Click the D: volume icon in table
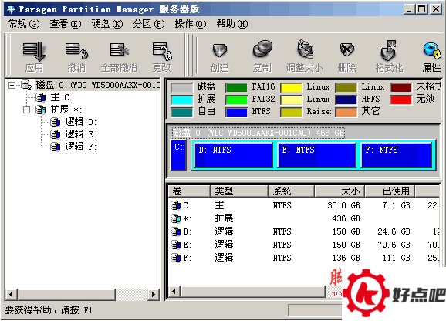446x321 pixels. (175, 231)
